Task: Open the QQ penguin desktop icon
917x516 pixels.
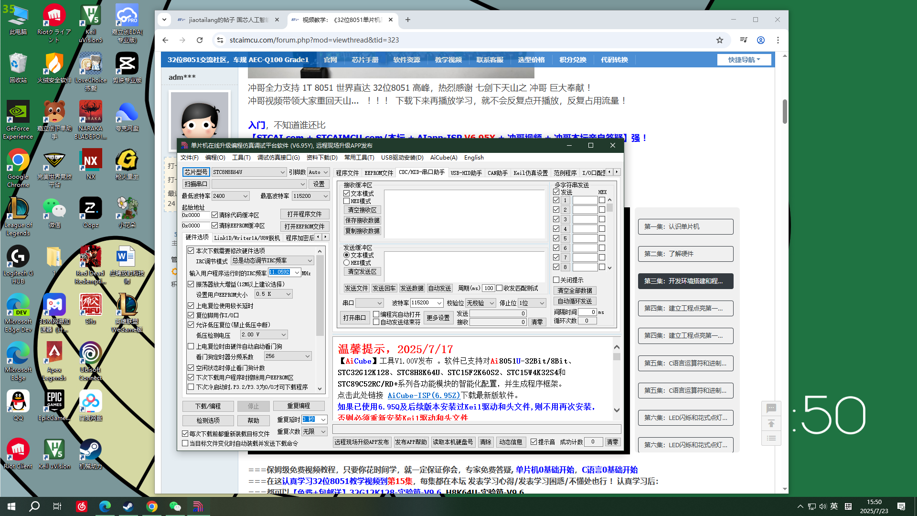Action: tap(18, 405)
